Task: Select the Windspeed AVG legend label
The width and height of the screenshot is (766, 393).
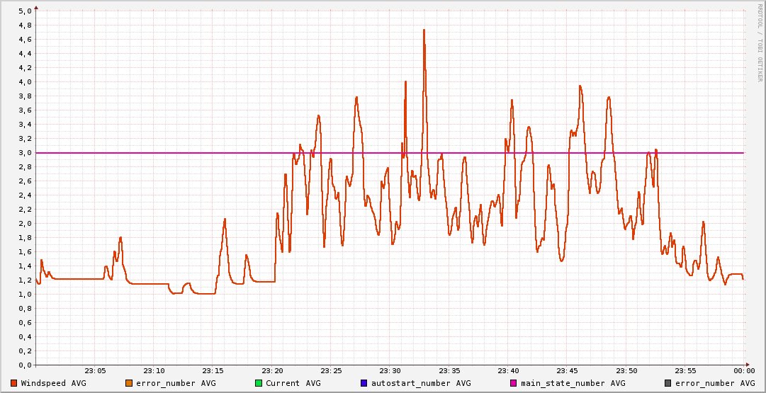Action: point(54,383)
